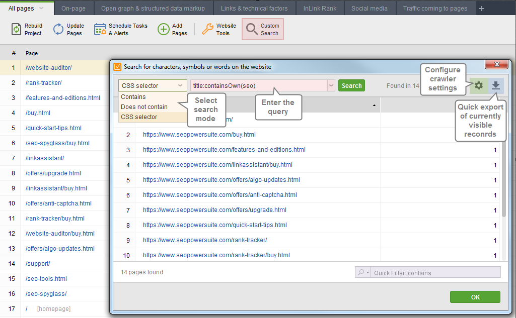Select /seo-tools.html in pages list

point(46,279)
